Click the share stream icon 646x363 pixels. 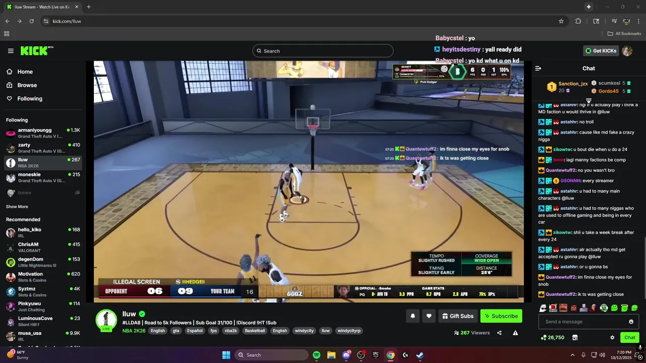[x=499, y=333]
